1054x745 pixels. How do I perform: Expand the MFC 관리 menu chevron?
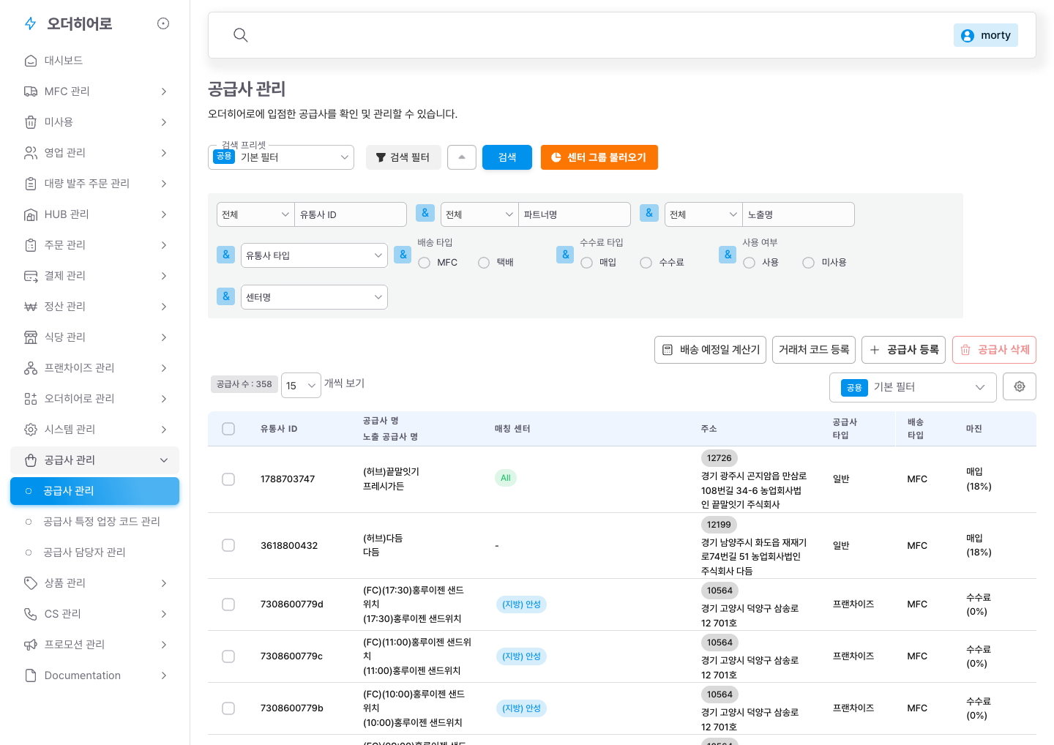(x=164, y=91)
